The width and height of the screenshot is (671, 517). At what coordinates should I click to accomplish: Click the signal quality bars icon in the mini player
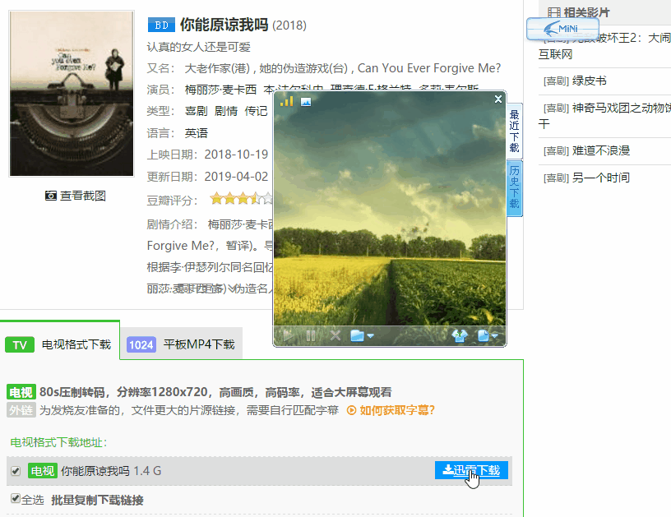tap(286, 100)
